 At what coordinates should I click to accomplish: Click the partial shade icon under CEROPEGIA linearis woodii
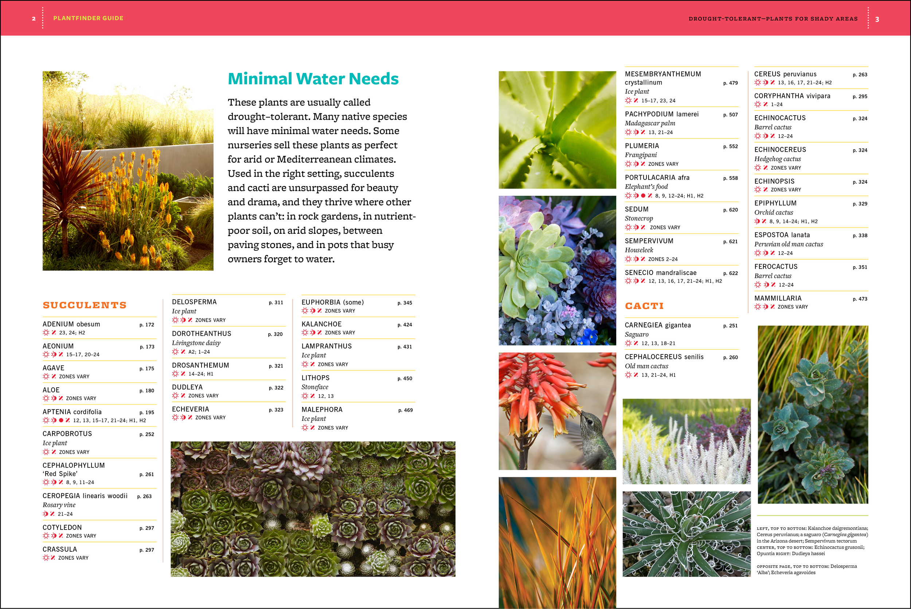(46, 514)
